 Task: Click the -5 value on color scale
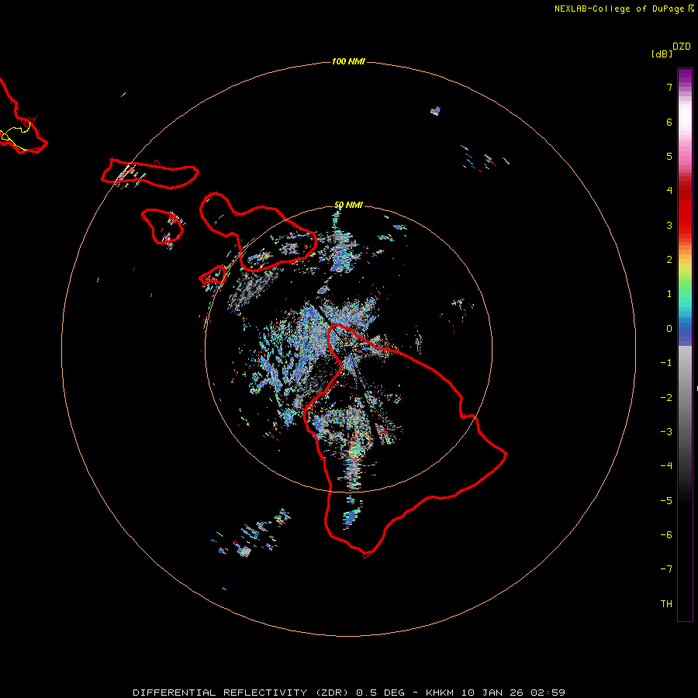point(666,501)
